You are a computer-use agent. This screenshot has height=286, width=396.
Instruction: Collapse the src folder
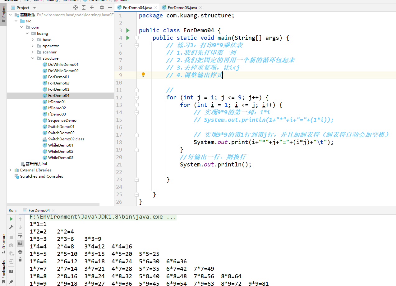(16, 21)
